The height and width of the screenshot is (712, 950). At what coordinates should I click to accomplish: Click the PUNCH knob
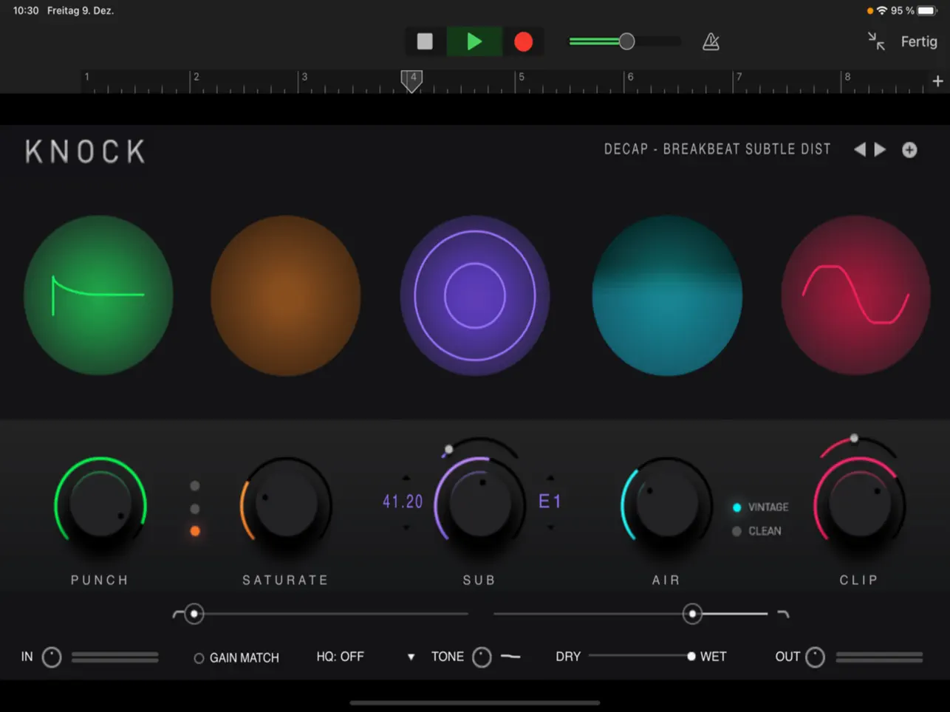100,504
